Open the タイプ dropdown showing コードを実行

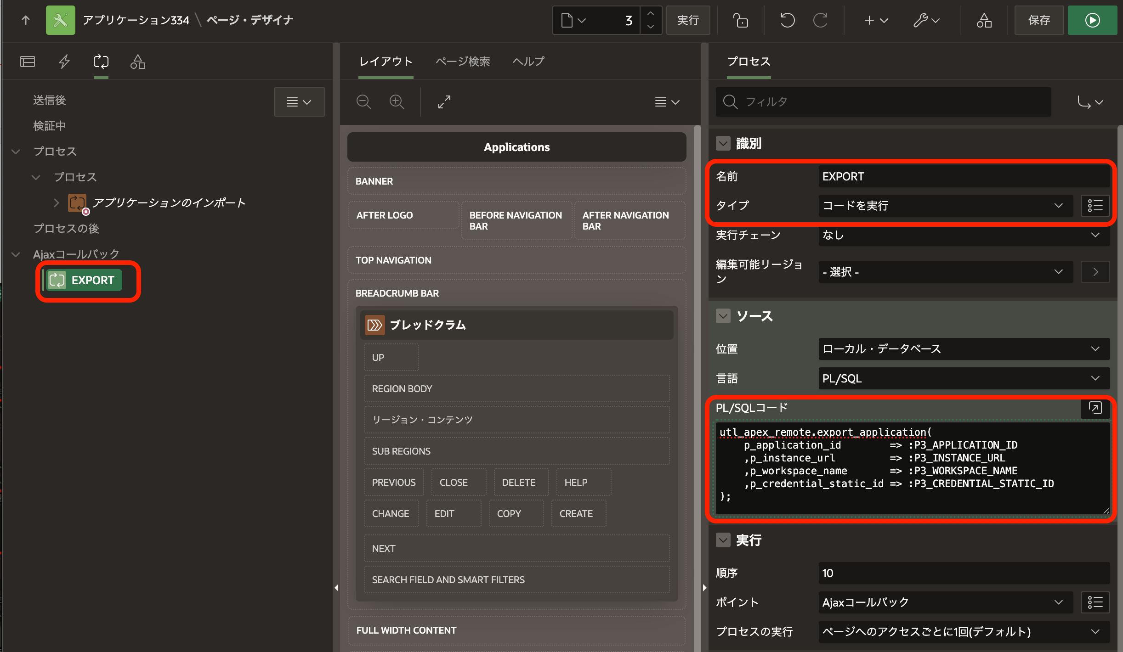(x=945, y=206)
